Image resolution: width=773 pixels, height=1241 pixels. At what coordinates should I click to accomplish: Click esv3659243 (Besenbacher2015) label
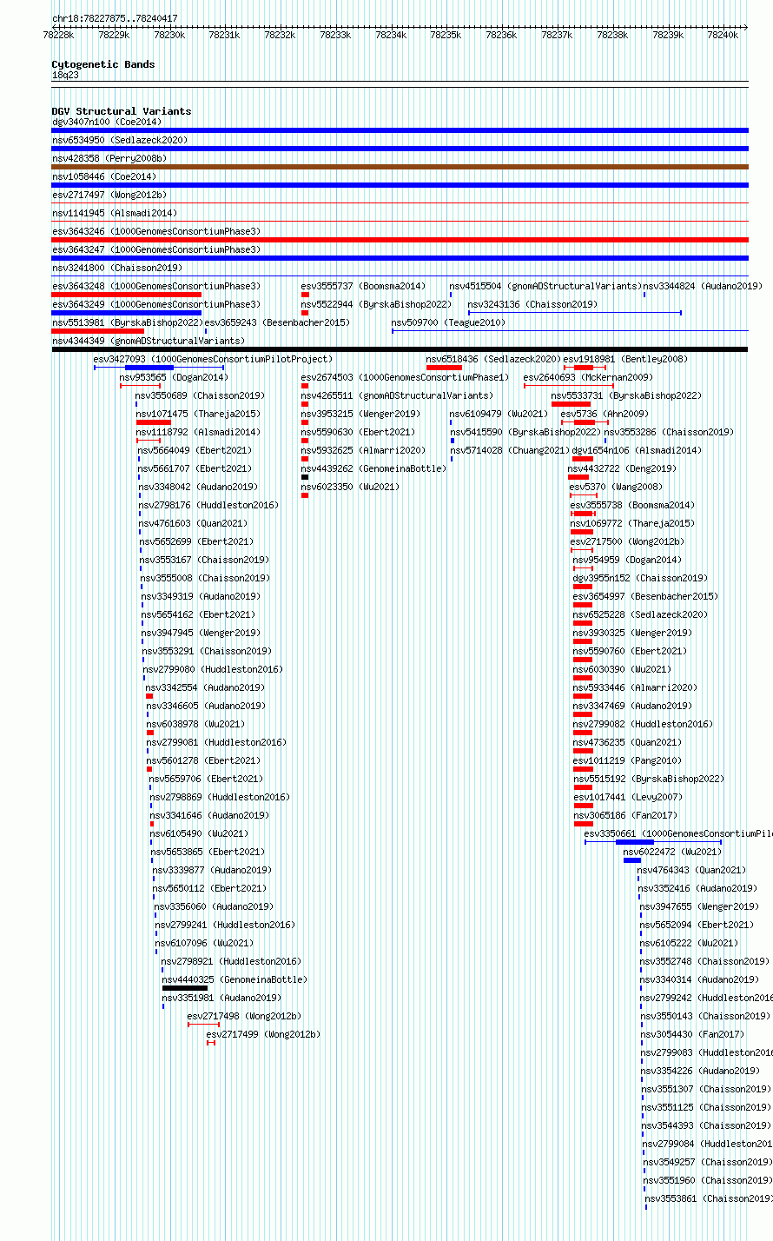pyautogui.click(x=278, y=322)
